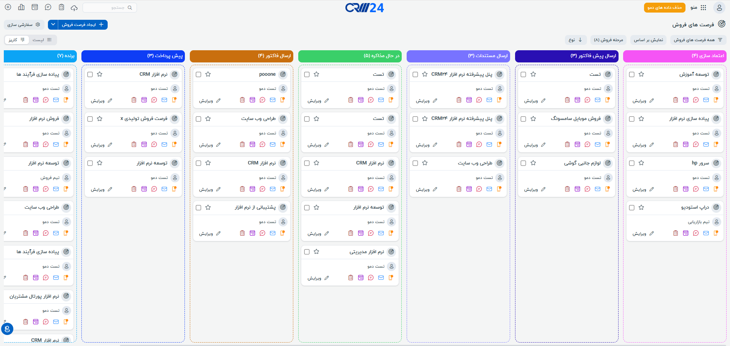Open the مرحله فروش (۸) dropdown

[x=608, y=40]
